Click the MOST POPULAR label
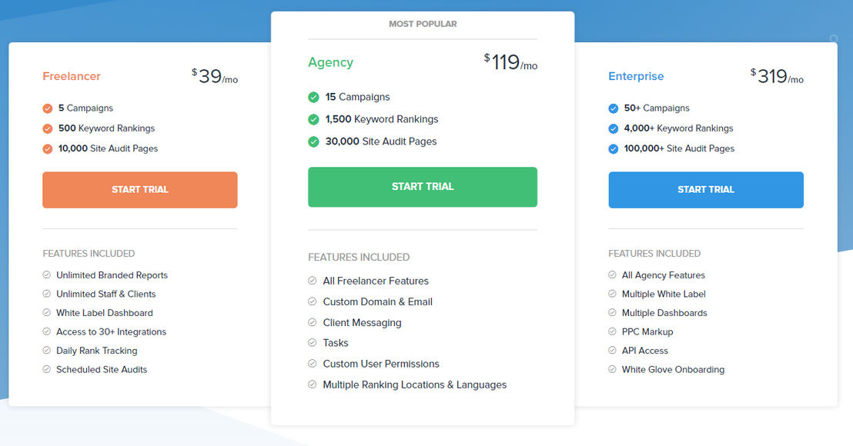 (x=423, y=24)
